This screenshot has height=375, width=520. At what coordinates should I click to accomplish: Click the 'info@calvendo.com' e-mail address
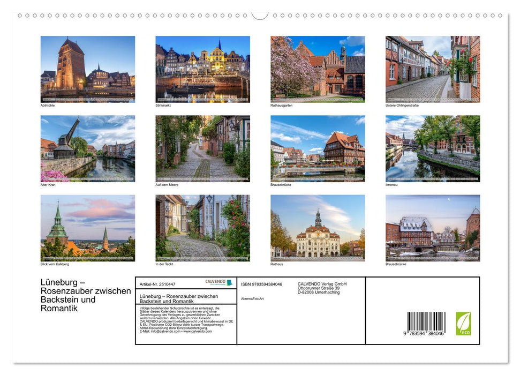coord(165,331)
